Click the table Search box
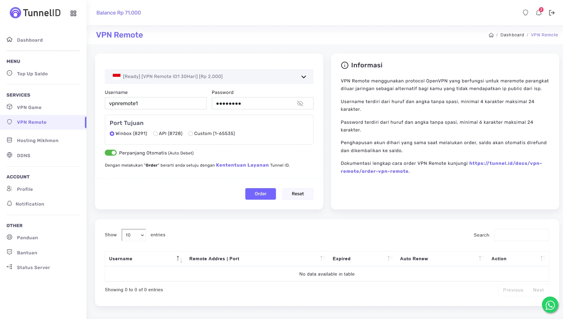Viewport: 563px width, 319px height. pyautogui.click(x=522, y=235)
